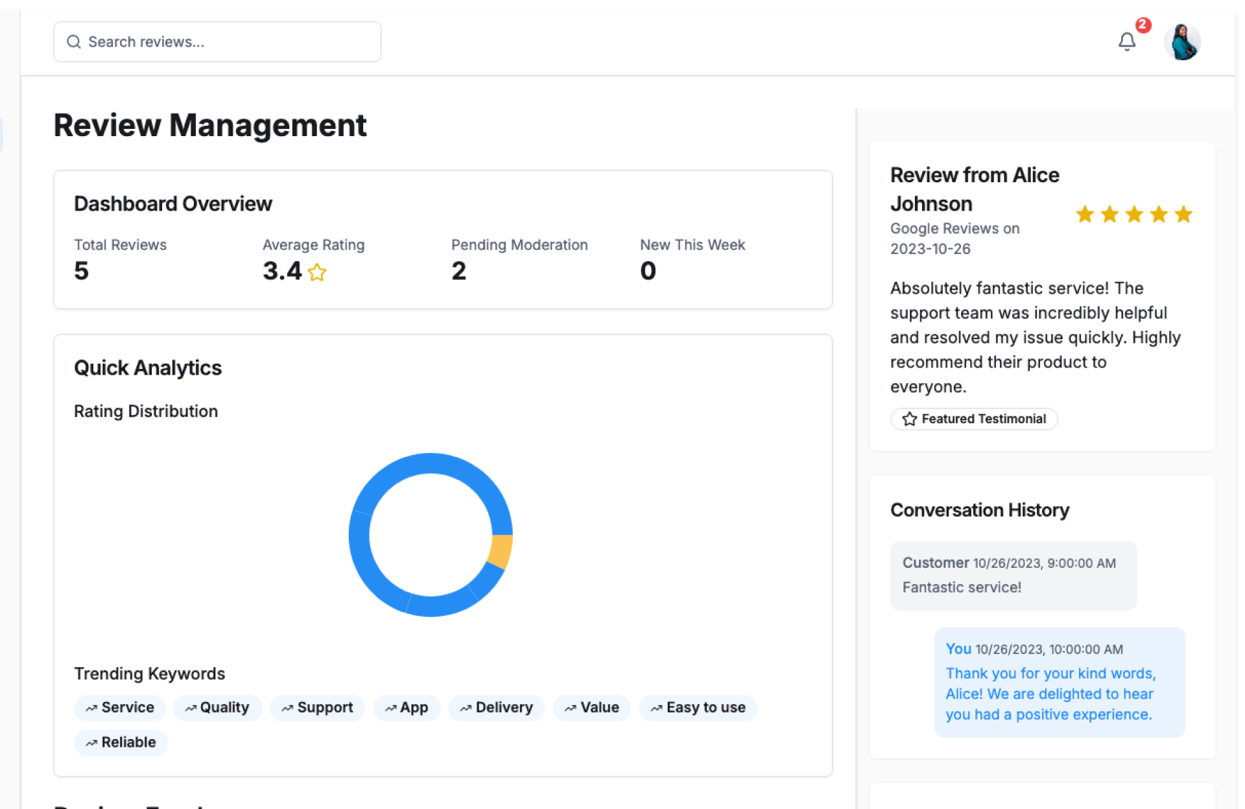Choose the App trending keyword
This screenshot has height=809, width=1245.
407,708
